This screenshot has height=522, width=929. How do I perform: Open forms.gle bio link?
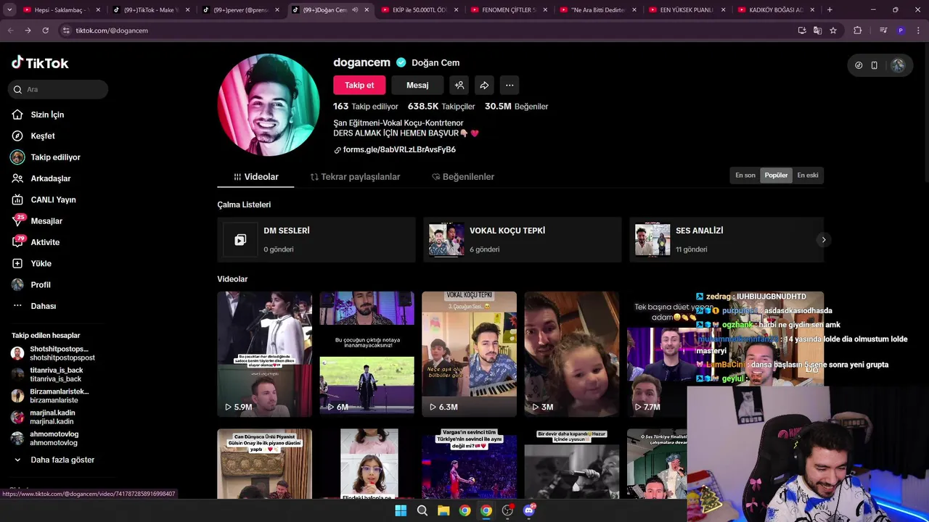399,149
